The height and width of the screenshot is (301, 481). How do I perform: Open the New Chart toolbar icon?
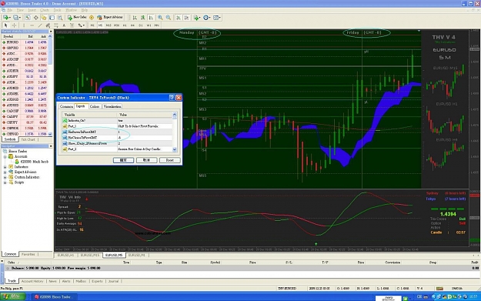click(6, 18)
